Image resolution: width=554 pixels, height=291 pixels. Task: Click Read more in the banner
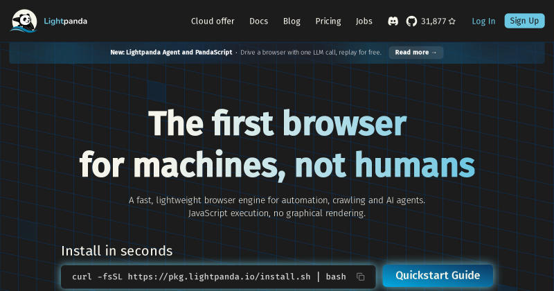click(x=416, y=53)
